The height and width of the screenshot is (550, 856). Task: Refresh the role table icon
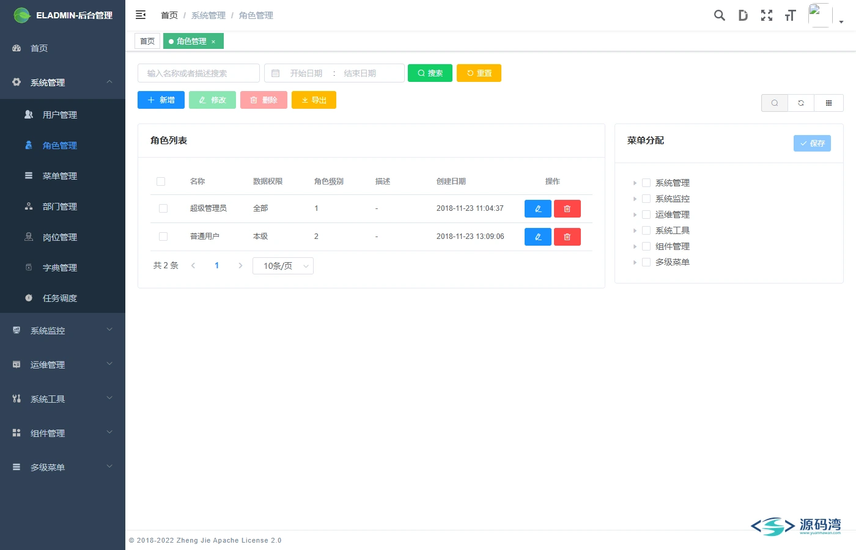coord(801,103)
